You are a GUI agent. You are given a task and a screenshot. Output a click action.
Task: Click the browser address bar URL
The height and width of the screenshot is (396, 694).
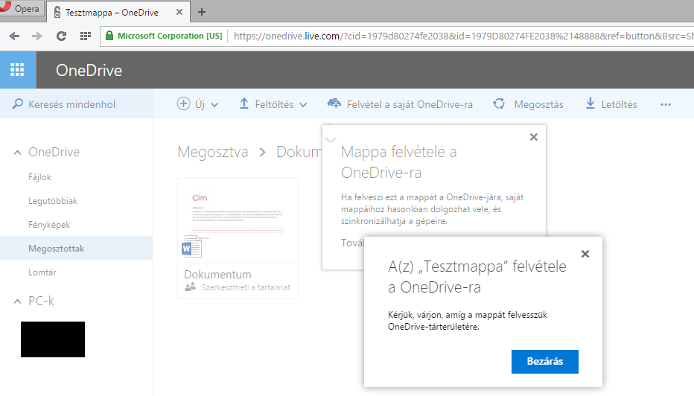462,36
